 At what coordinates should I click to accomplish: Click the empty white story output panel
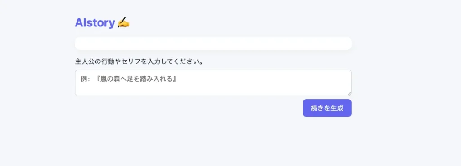(213, 44)
